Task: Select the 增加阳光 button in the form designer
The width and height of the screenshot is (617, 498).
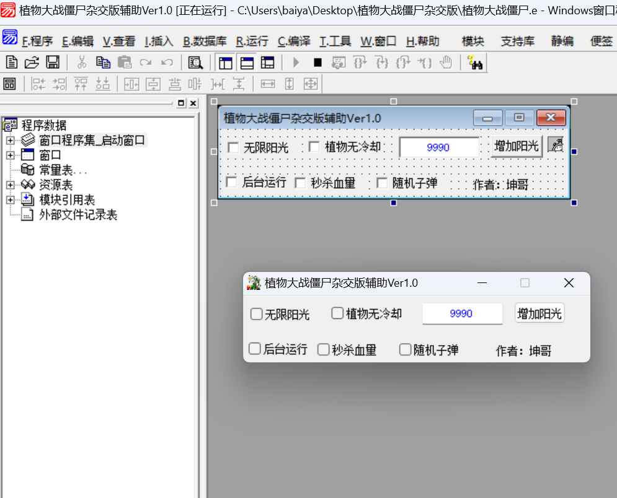Action: (516, 146)
